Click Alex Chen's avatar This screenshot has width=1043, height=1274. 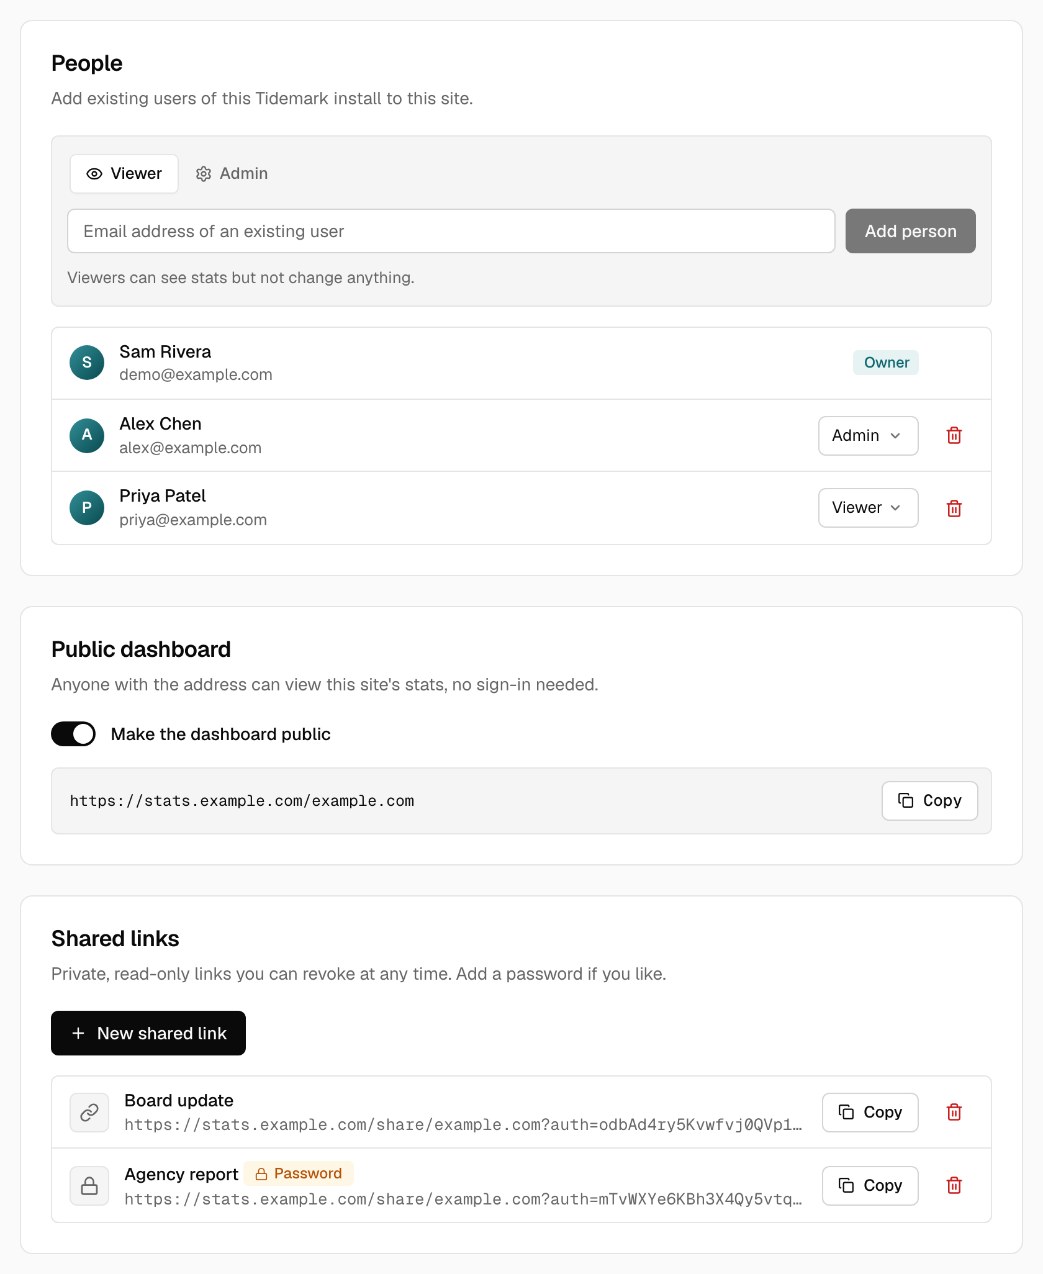point(87,435)
